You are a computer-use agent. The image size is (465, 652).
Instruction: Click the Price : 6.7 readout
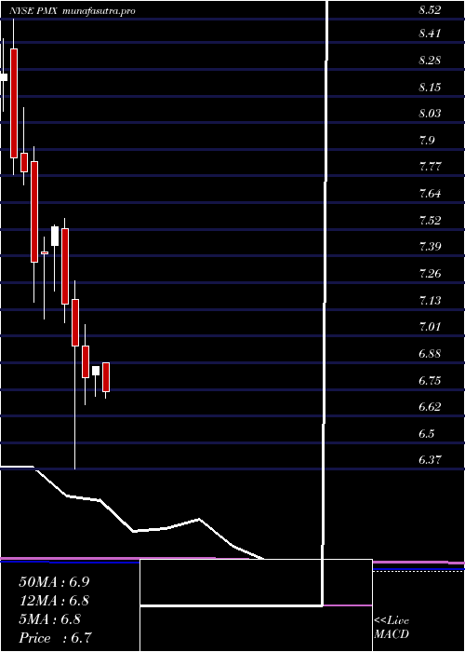click(x=55, y=638)
